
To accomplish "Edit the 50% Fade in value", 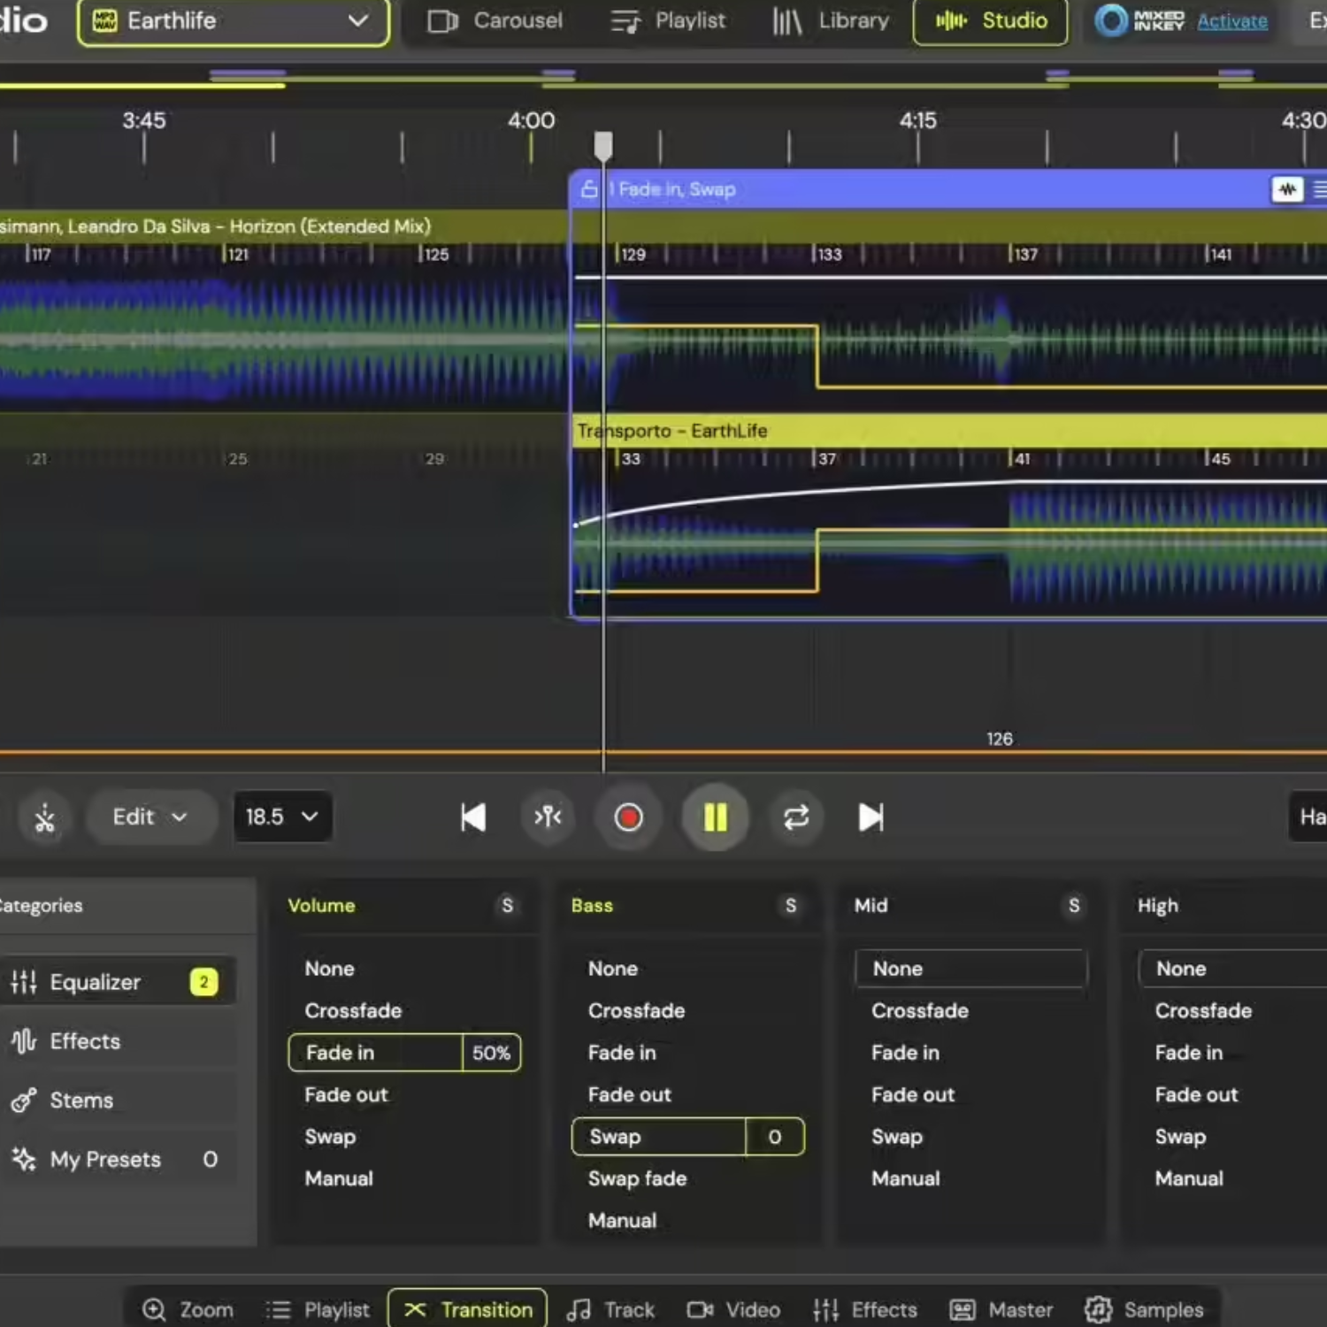I will click(491, 1053).
